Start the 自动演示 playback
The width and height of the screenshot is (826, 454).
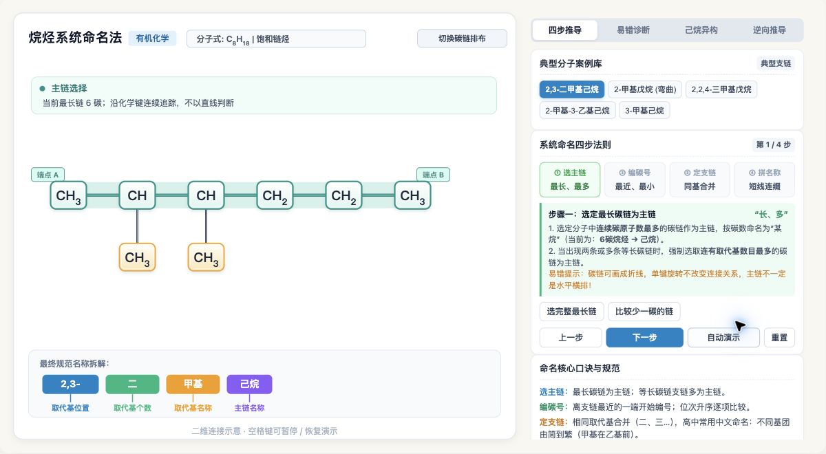(723, 338)
